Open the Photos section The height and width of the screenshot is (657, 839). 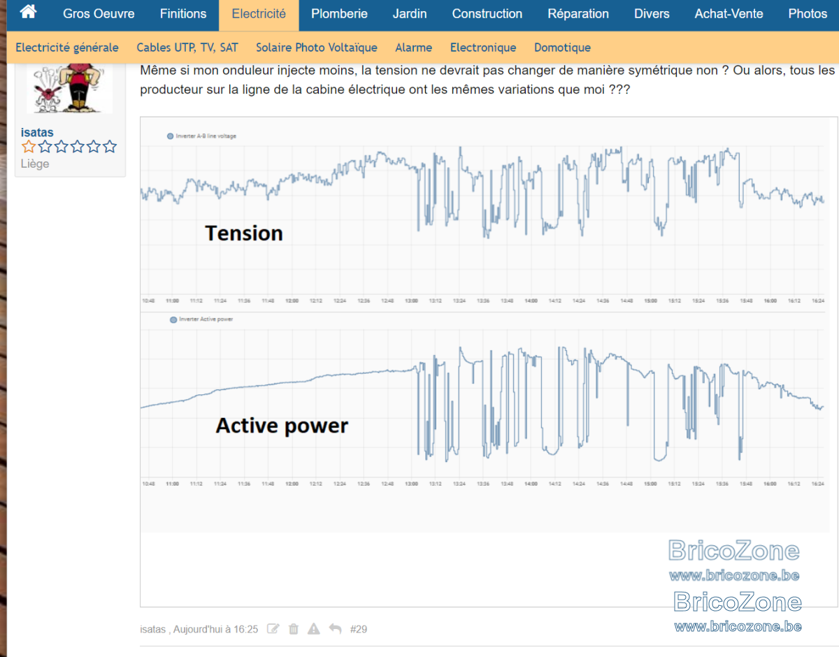coord(808,14)
